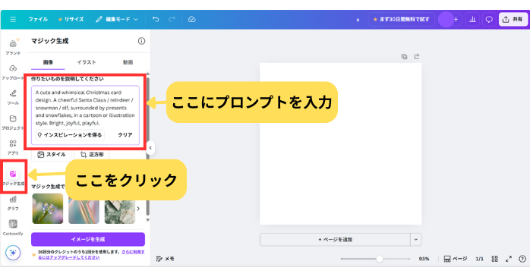
Task: Open the 93% zoom level menu
Action: [x=424, y=259]
